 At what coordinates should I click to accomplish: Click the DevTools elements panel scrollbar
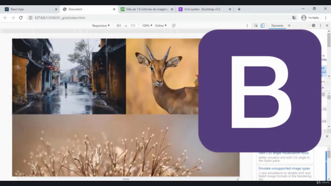[329, 40]
